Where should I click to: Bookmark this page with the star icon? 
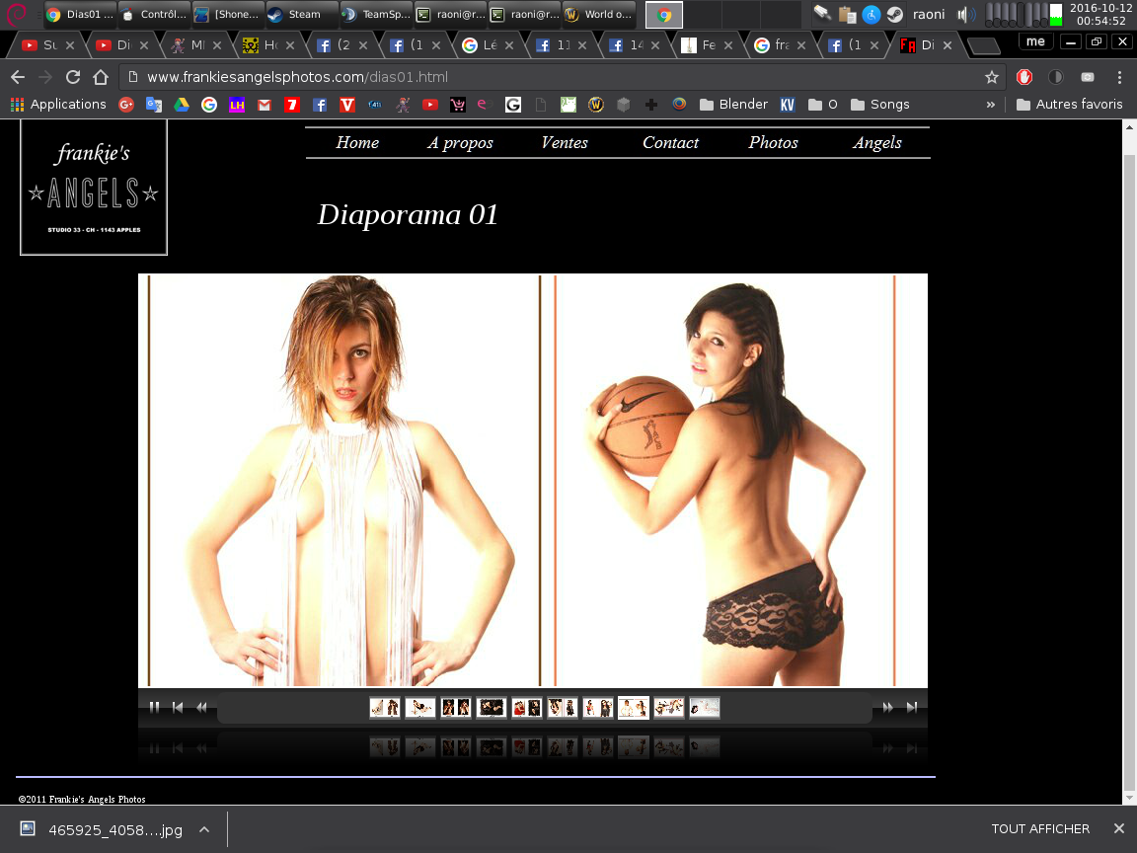pos(991,77)
